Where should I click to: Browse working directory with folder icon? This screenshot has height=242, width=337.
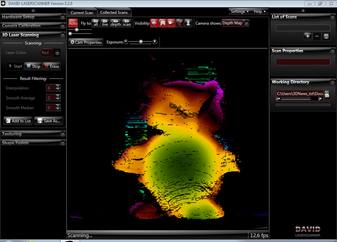(327, 94)
